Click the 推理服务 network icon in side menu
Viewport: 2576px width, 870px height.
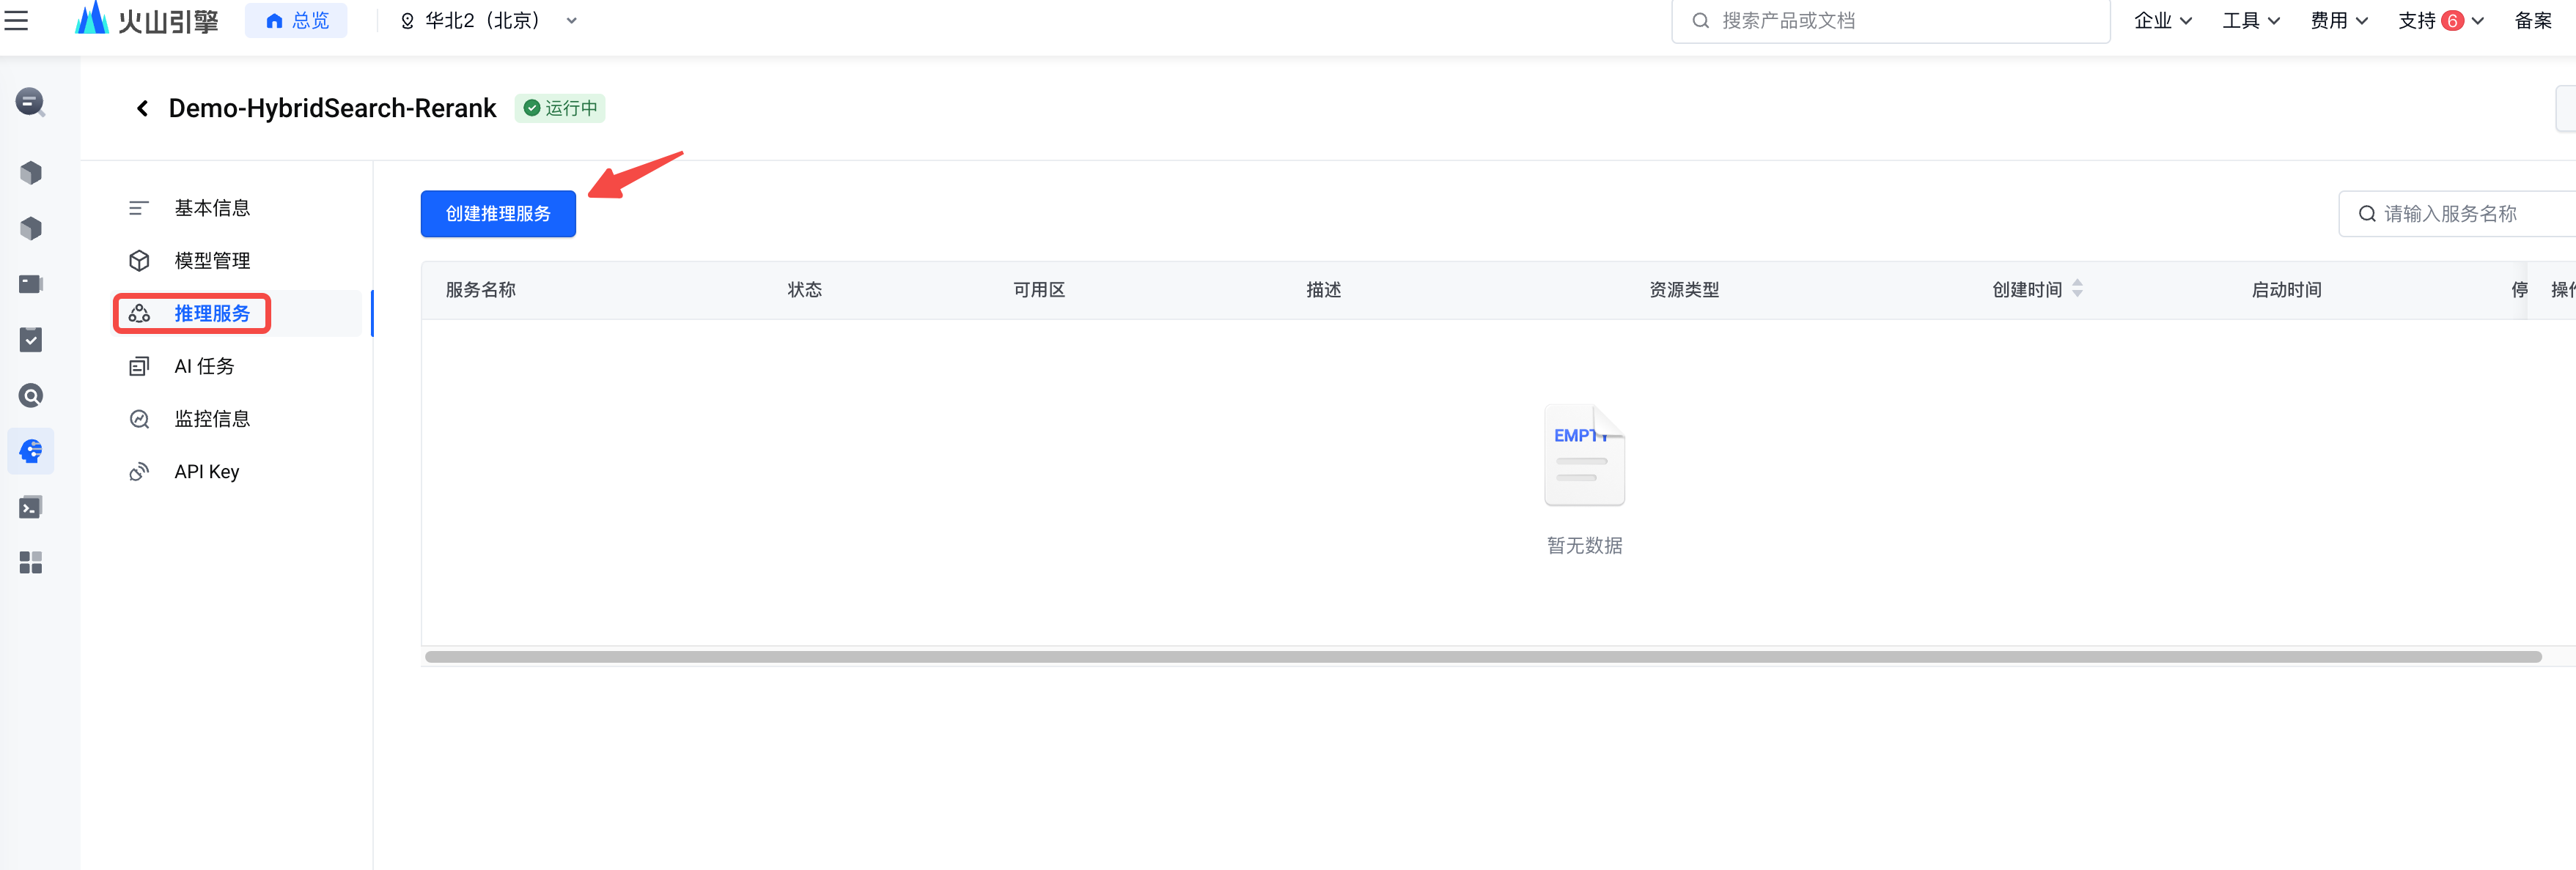click(x=139, y=313)
